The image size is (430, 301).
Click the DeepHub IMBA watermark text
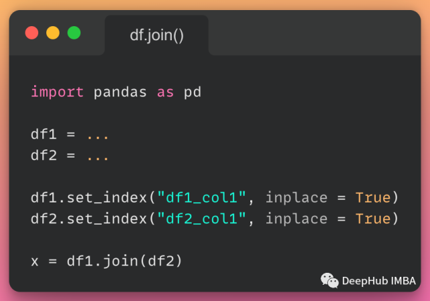coord(379,281)
